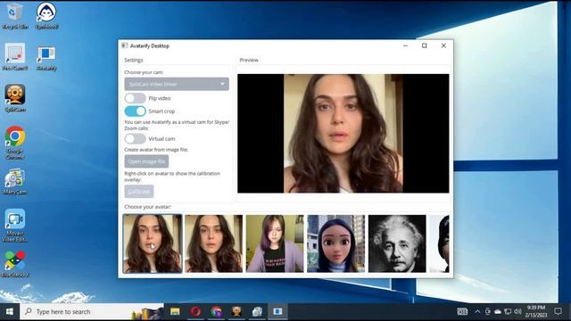The width and height of the screenshot is (571, 321).
Task: Open SplitCam from the taskbar
Action: (x=236, y=311)
